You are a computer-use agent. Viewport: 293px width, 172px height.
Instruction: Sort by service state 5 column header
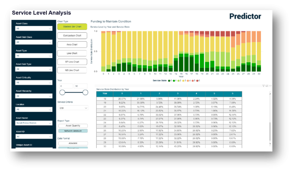pyautogui.click(x=214, y=94)
